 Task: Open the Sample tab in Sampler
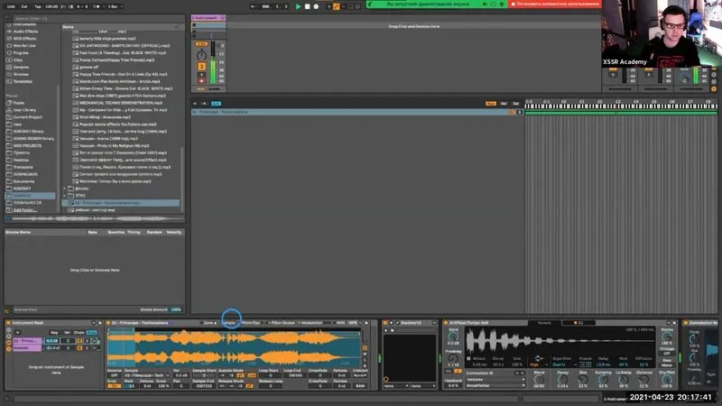coord(229,323)
